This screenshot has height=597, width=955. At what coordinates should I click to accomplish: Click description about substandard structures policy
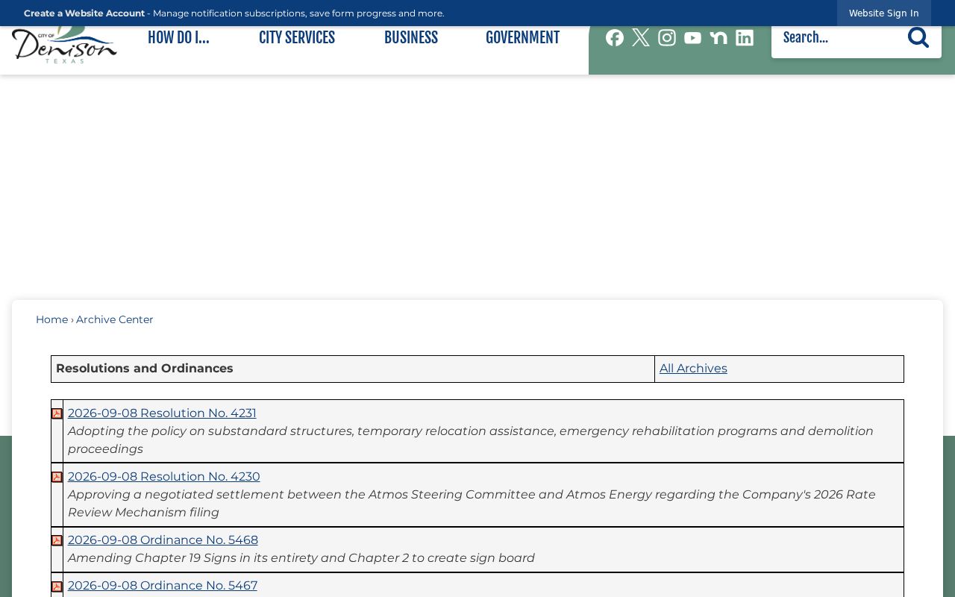[x=471, y=440]
